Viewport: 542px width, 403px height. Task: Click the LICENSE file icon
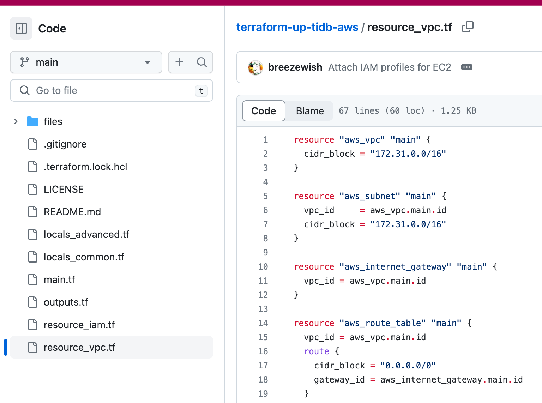point(33,189)
